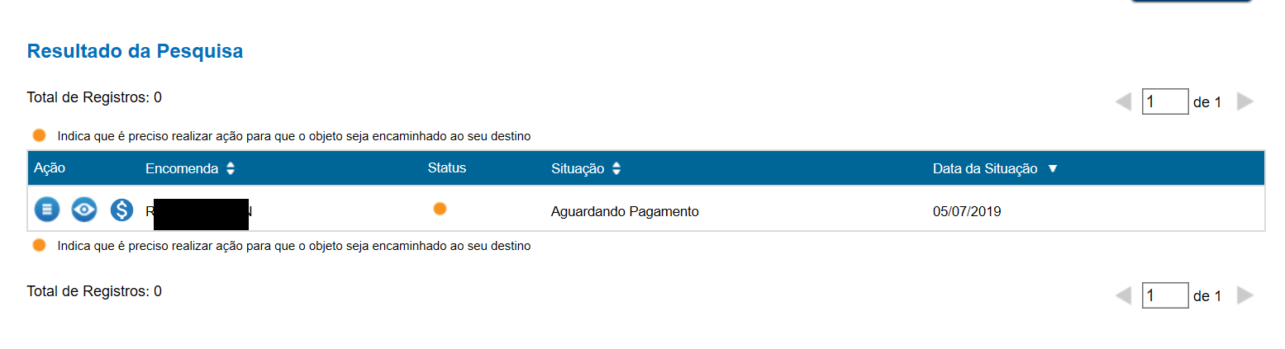Focus the page number field above table
Image resolution: width=1285 pixels, height=349 pixels.
[x=1165, y=102]
